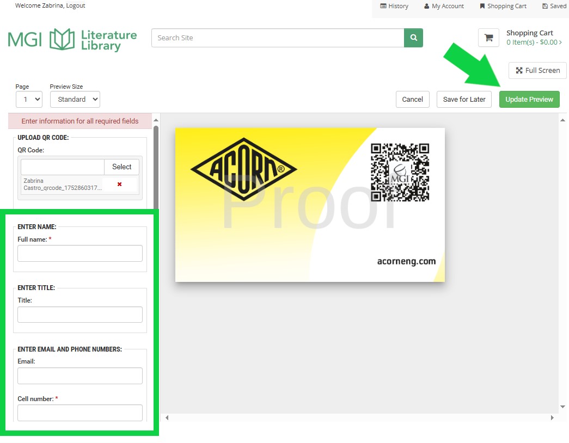Click uploaded file name 'Zabrina Castro_qrcode'

point(63,184)
